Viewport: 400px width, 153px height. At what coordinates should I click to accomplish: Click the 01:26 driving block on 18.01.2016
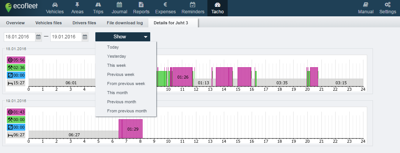coord(182,77)
